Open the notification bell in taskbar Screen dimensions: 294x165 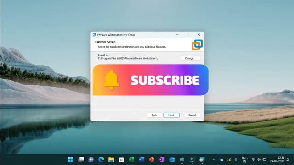click(288, 159)
